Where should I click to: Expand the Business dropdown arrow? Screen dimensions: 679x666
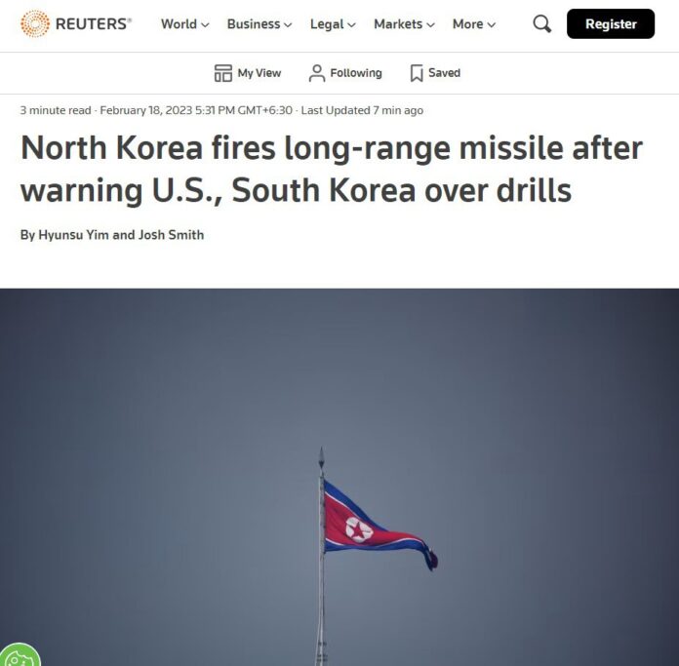(288, 25)
